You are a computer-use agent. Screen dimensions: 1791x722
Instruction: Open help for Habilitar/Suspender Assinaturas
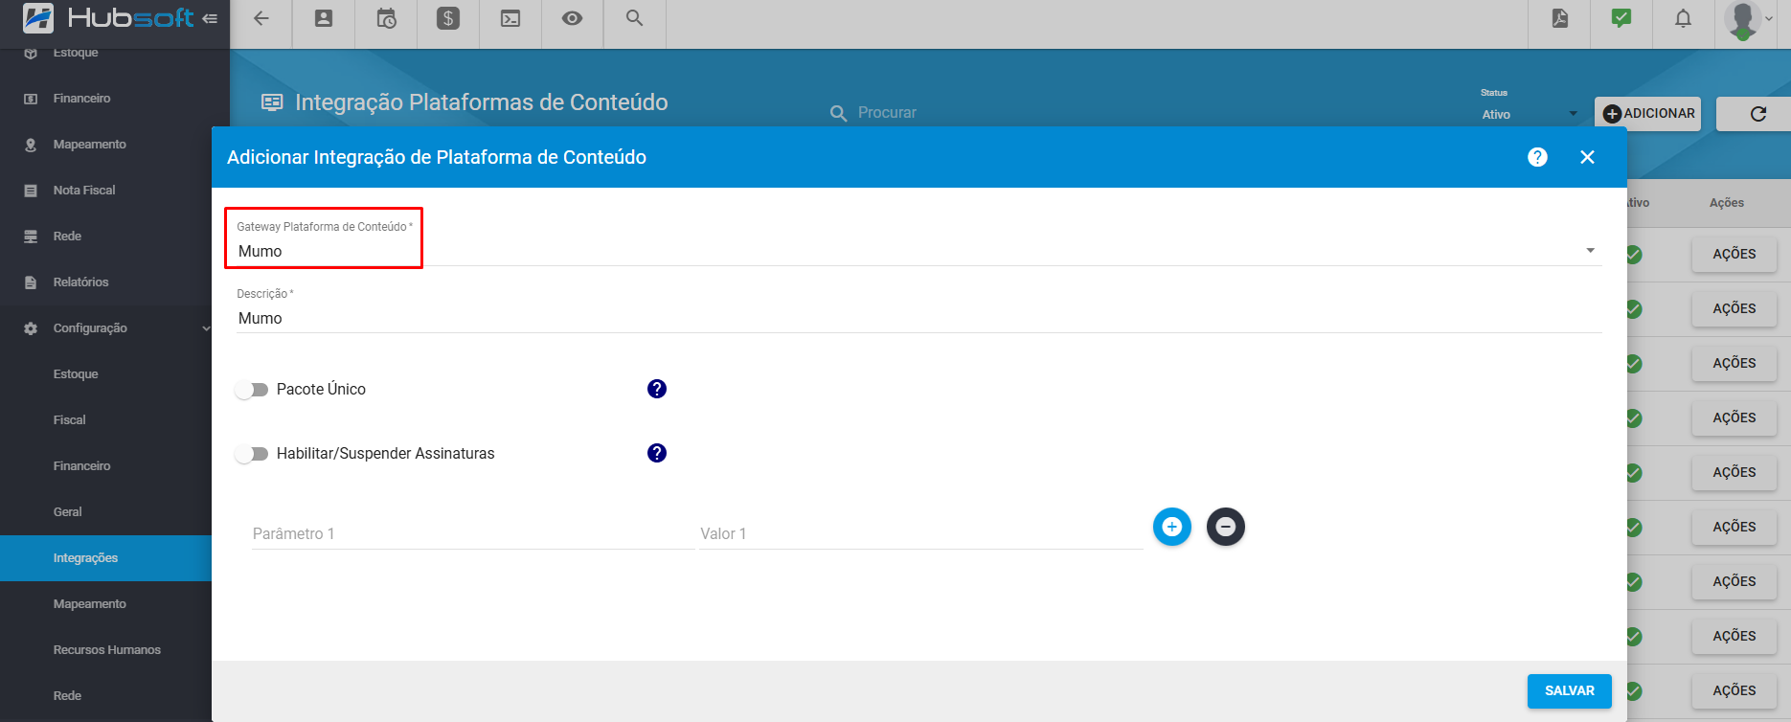coord(657,453)
